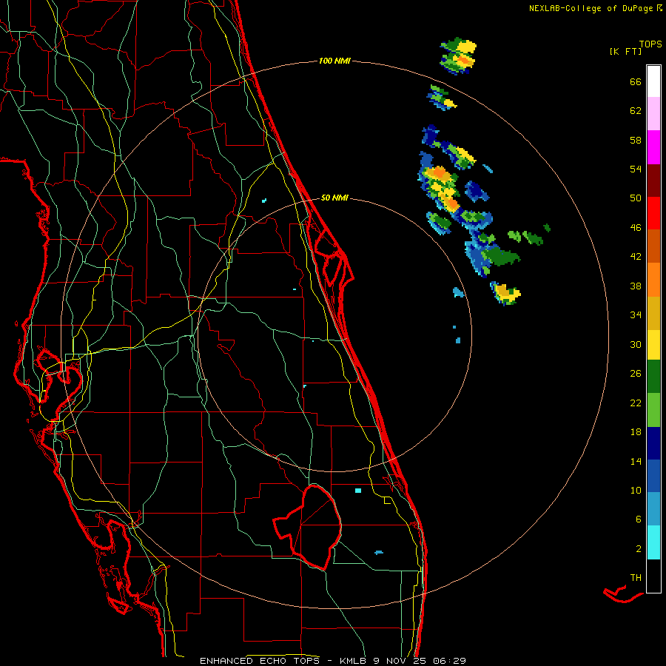This screenshot has height=666, width=666.
Task: Click the yellow echo cell southeast of cluster
Action: click(x=505, y=294)
